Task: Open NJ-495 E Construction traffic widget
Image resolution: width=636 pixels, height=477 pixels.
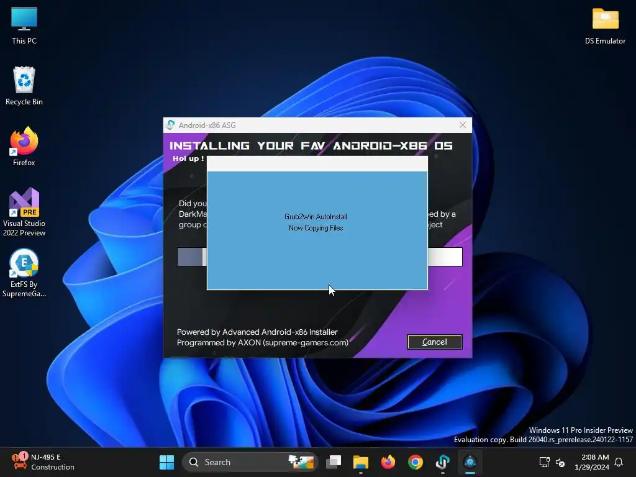Action: [x=43, y=462]
